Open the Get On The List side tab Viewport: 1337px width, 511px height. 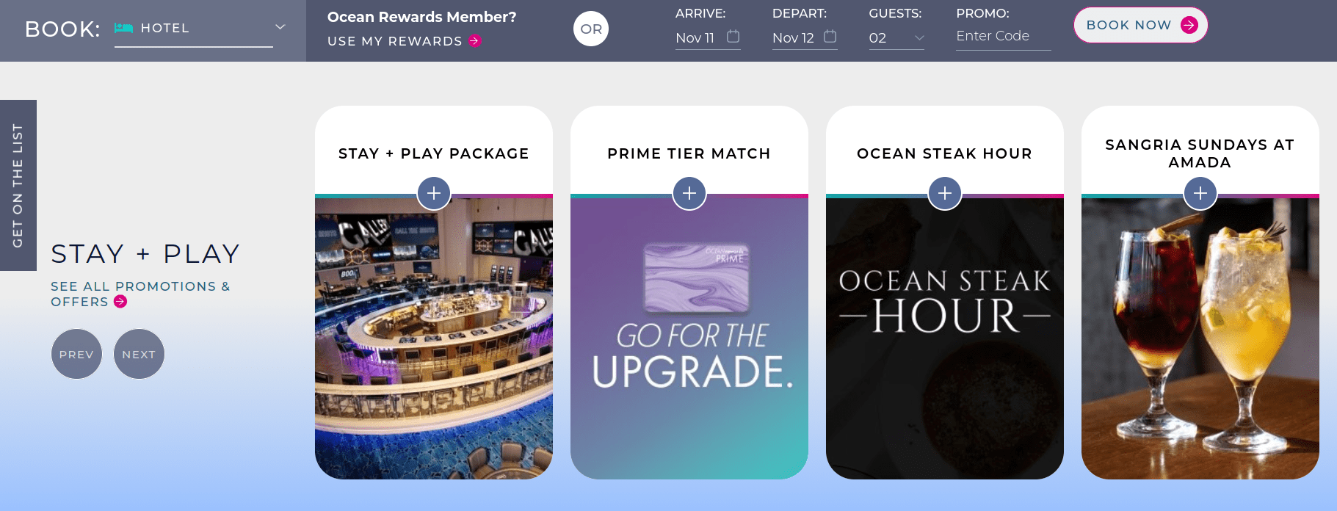point(18,185)
